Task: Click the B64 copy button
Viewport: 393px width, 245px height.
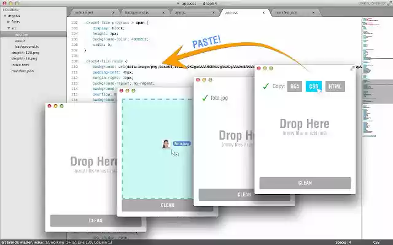Action: point(295,86)
